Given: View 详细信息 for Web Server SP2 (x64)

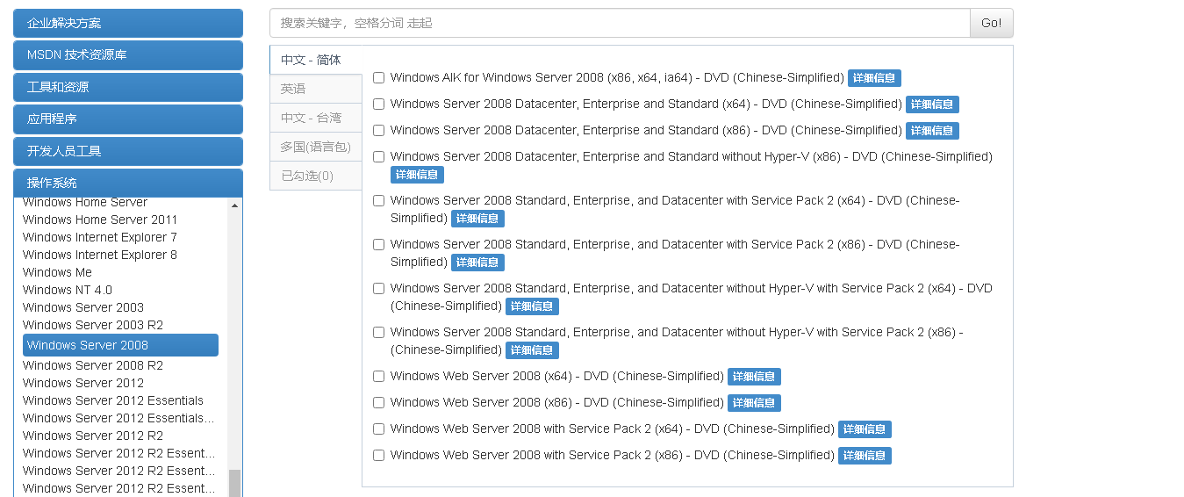Looking at the screenshot, I should pyautogui.click(x=865, y=429).
